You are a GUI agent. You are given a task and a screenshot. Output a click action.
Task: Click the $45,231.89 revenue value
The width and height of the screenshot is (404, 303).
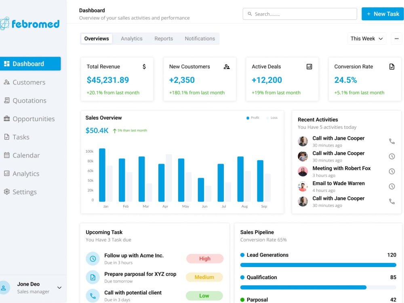pyautogui.click(x=108, y=80)
